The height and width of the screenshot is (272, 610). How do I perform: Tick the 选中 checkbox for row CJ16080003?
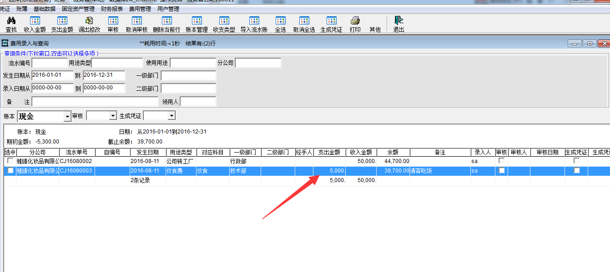[x=10, y=170]
